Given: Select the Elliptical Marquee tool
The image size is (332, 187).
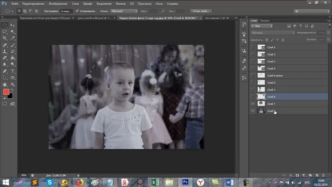Looking at the screenshot, I should pyautogui.click(x=5, y=25).
